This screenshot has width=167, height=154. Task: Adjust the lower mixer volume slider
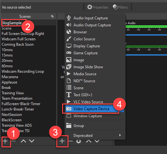146,55
